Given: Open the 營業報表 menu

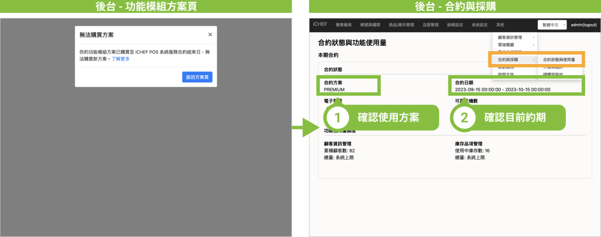Looking at the screenshot, I should pyautogui.click(x=344, y=25).
